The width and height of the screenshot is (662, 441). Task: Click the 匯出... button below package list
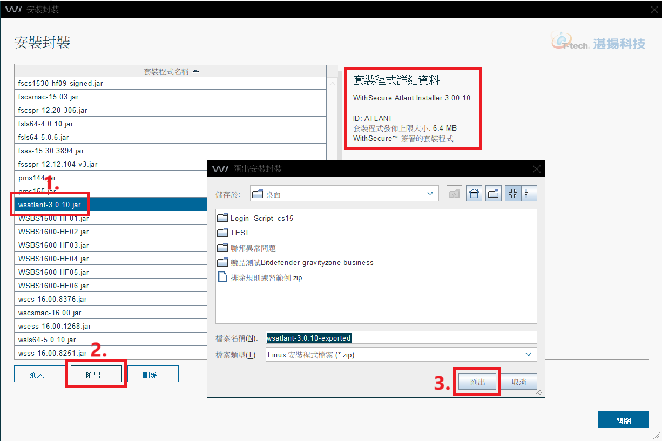(x=97, y=375)
